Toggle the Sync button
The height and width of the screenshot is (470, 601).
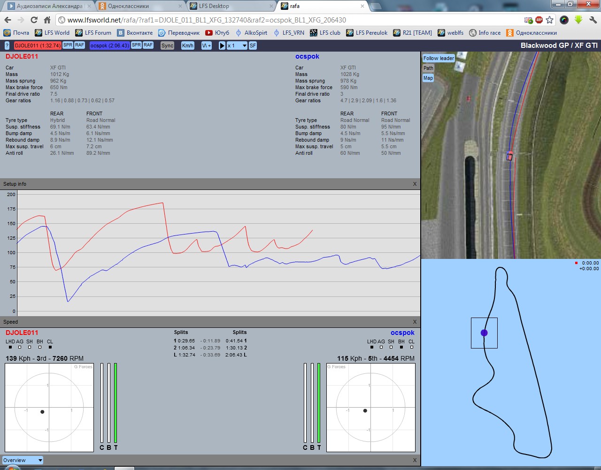pos(167,45)
